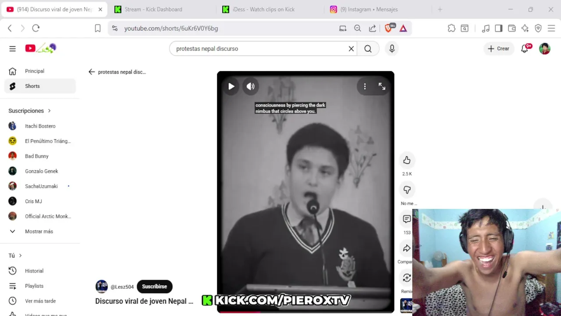Expand the Short to fullscreen
This screenshot has height=316, width=561.
[x=382, y=86]
